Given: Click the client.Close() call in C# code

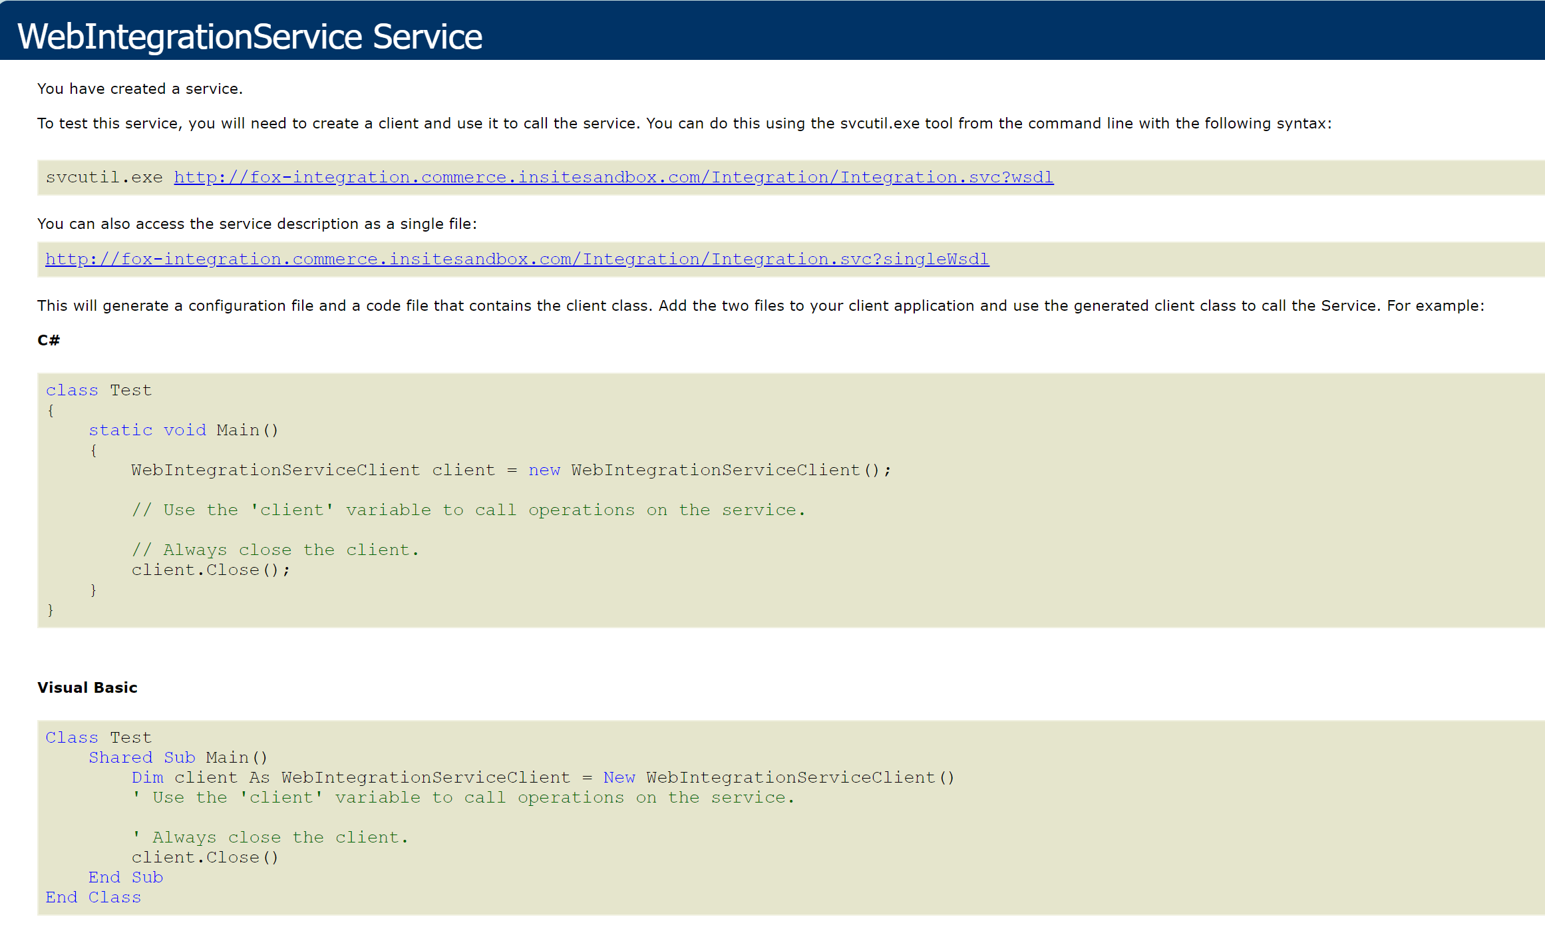Looking at the screenshot, I should click(210, 570).
